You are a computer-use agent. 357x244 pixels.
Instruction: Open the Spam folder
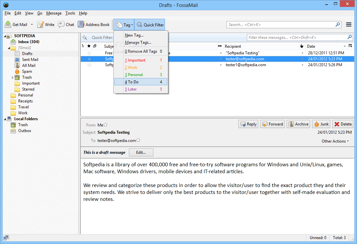27,71
